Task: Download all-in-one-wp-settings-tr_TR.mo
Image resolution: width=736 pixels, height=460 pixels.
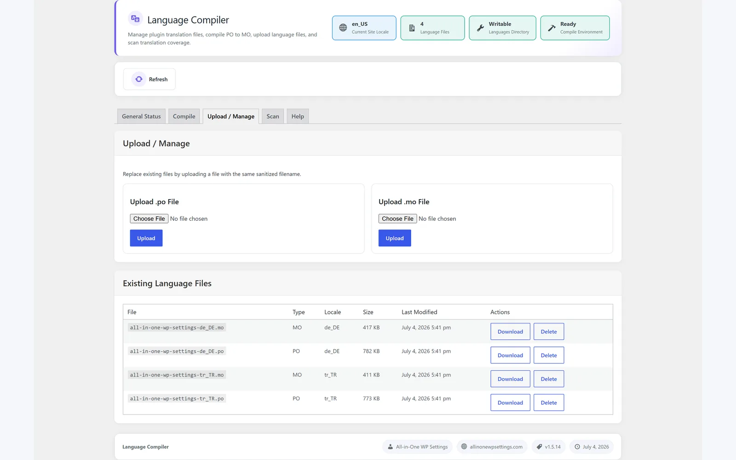Action: point(510,379)
